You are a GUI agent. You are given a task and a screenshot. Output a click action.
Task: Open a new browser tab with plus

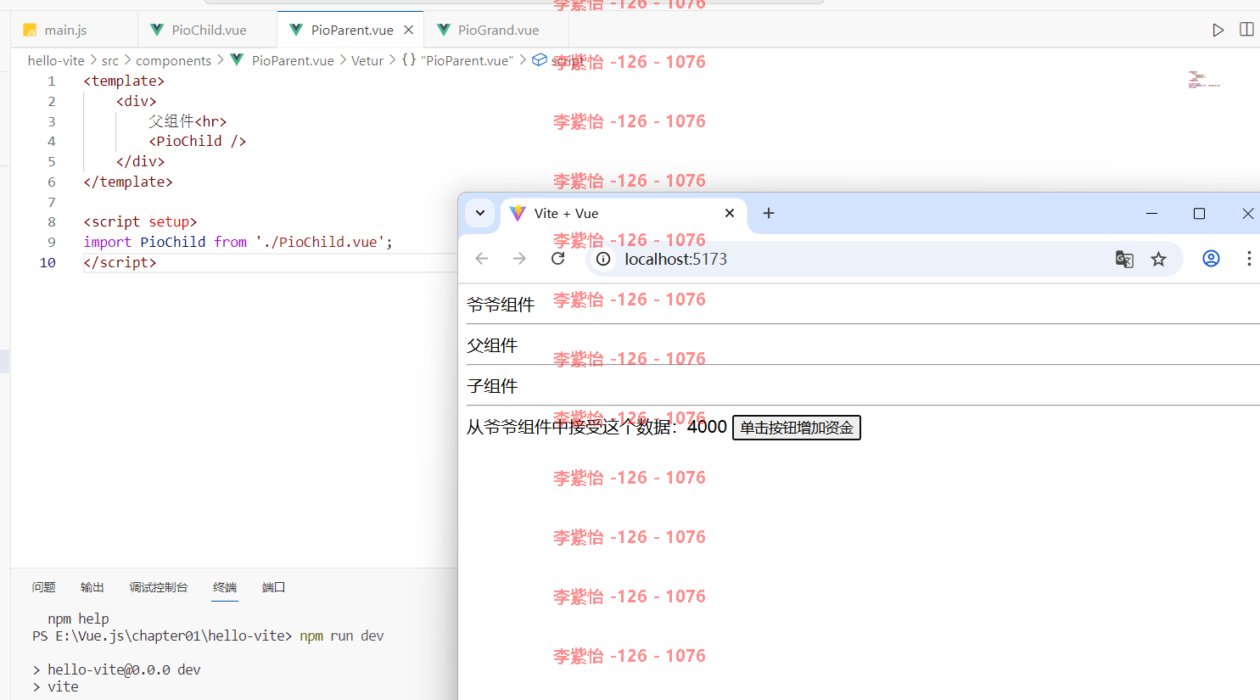click(x=769, y=213)
